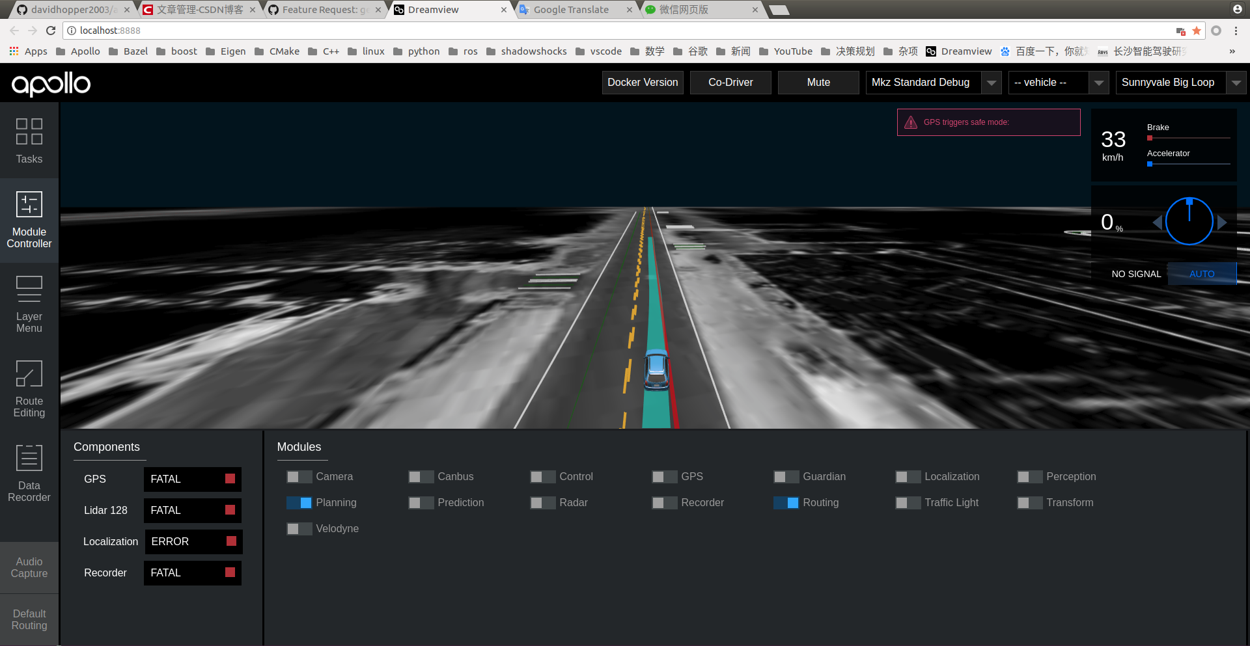Image resolution: width=1250 pixels, height=646 pixels.
Task: Click the Docker Version button
Action: [x=642, y=83]
